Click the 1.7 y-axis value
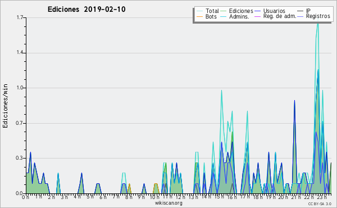The width and height of the screenshot is (337, 208). [20, 17]
